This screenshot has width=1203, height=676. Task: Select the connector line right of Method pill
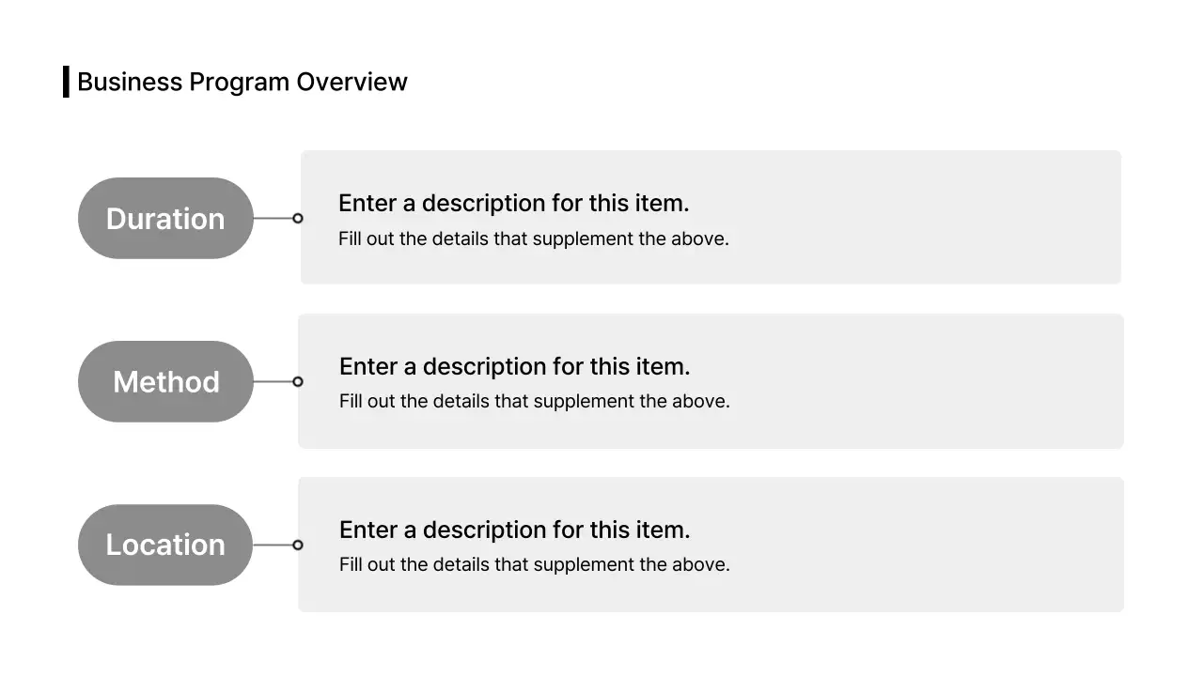273,382
